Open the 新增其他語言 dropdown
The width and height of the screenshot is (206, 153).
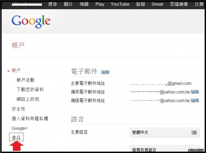tap(165, 149)
